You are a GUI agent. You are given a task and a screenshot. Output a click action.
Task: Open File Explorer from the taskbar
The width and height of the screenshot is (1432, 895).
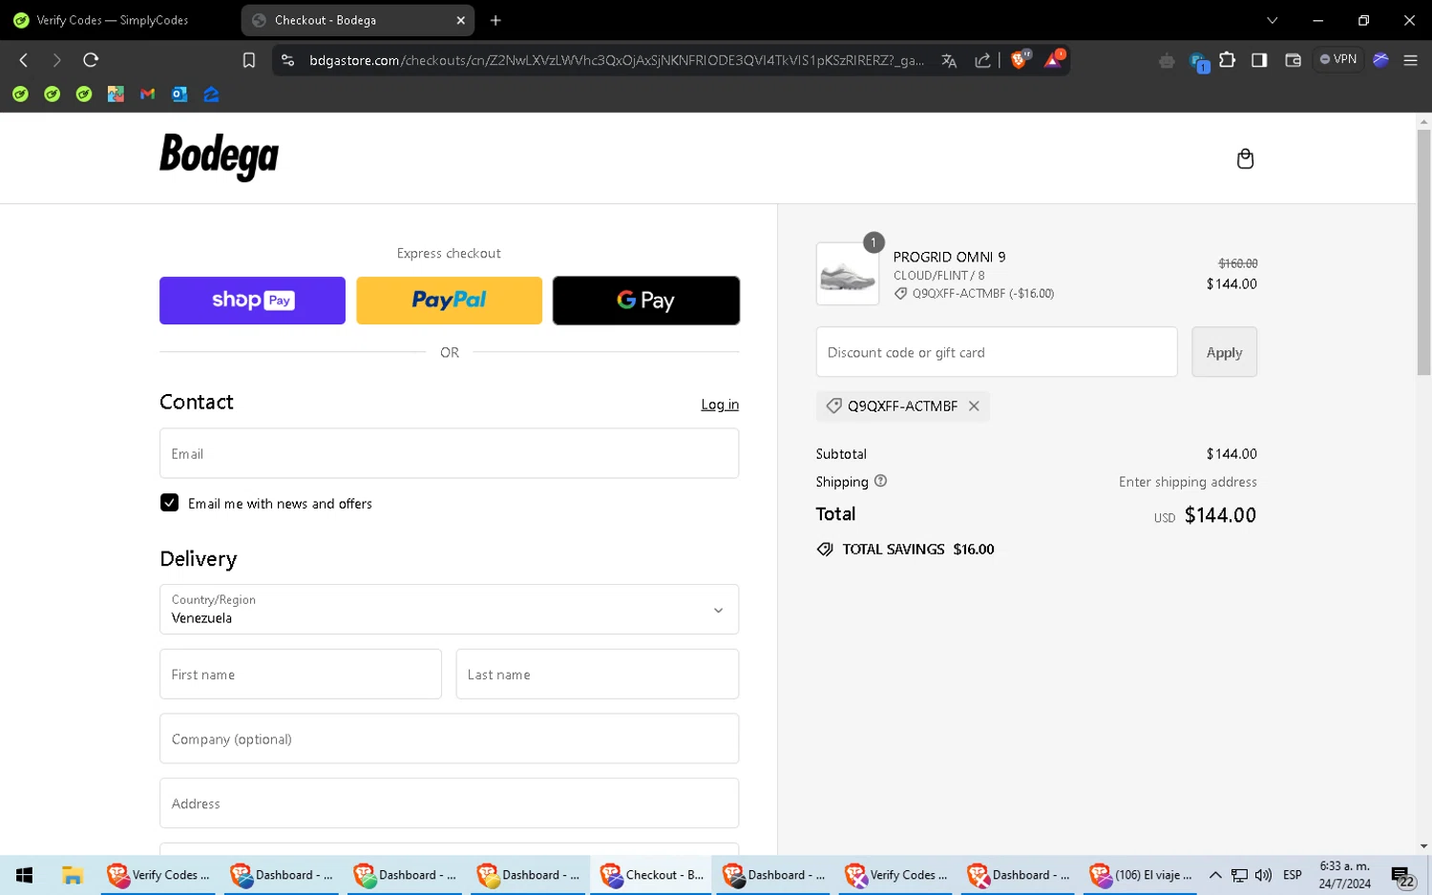[73, 875]
